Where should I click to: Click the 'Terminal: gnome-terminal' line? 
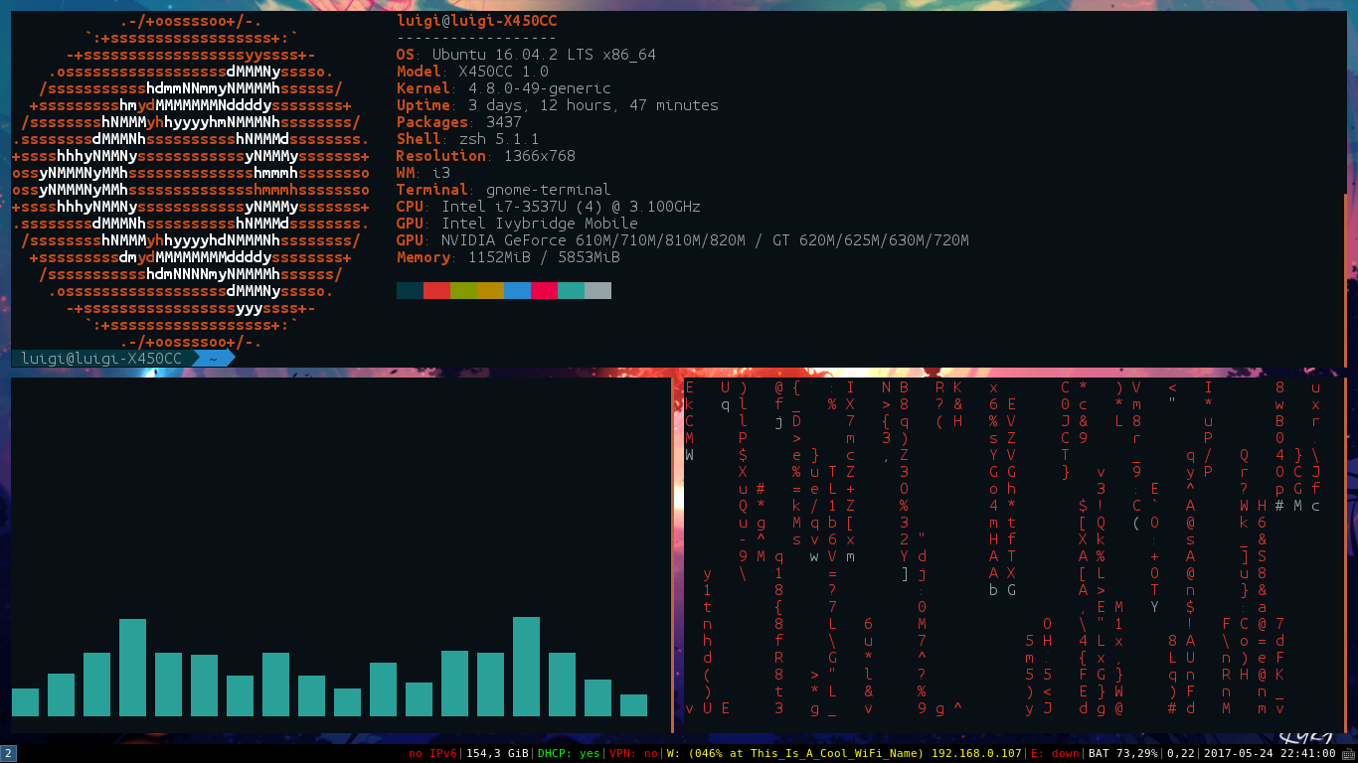pyautogui.click(x=503, y=190)
